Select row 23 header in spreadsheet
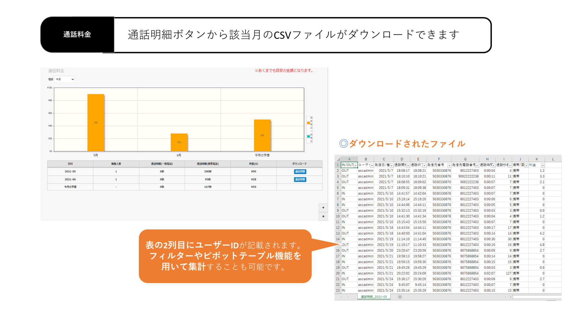Image resolution: width=566 pixels, height=318 pixels. click(x=338, y=290)
